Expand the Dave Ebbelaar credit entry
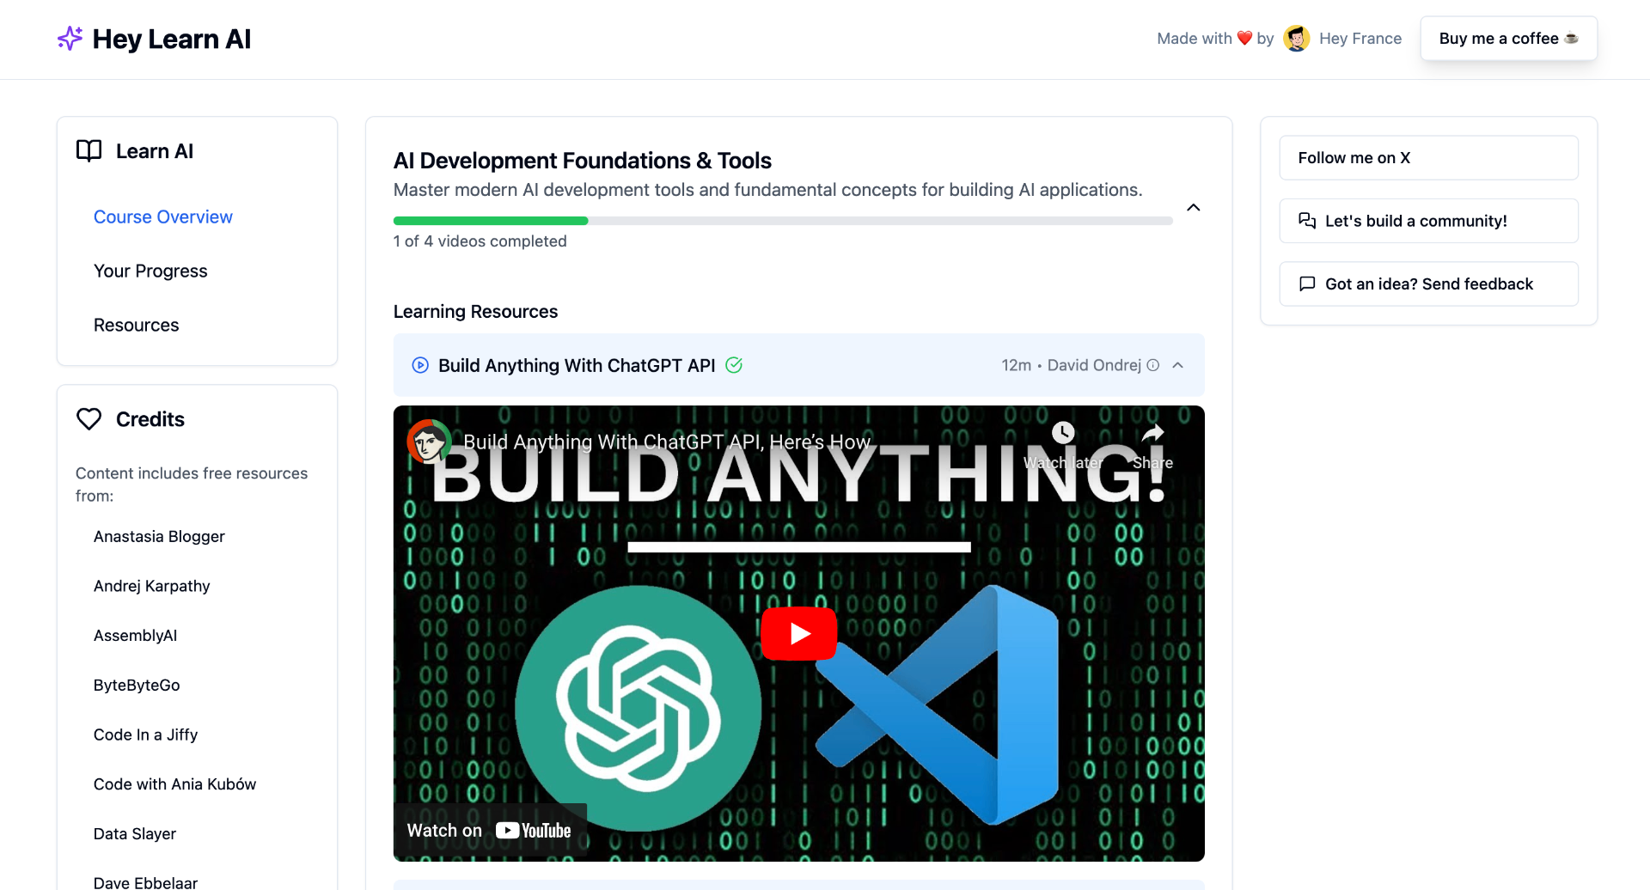Viewport: 1650px width, 890px height. tap(144, 882)
